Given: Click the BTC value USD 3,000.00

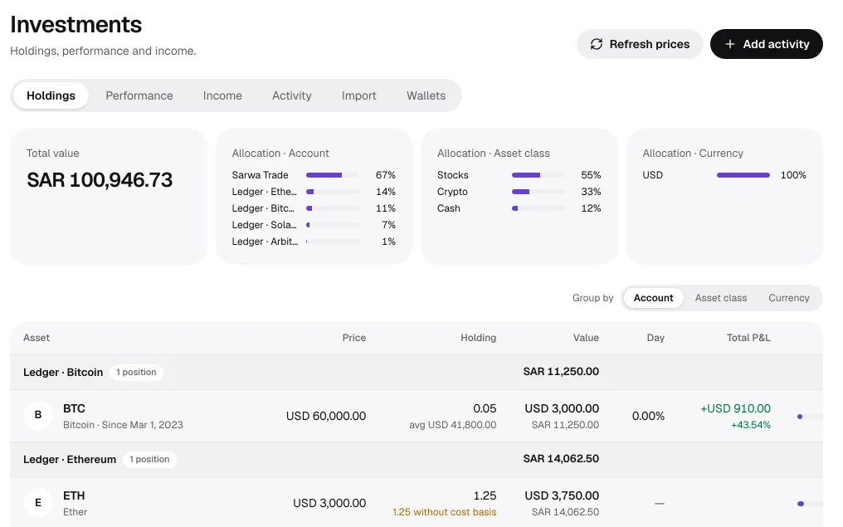Looking at the screenshot, I should pos(562,408).
